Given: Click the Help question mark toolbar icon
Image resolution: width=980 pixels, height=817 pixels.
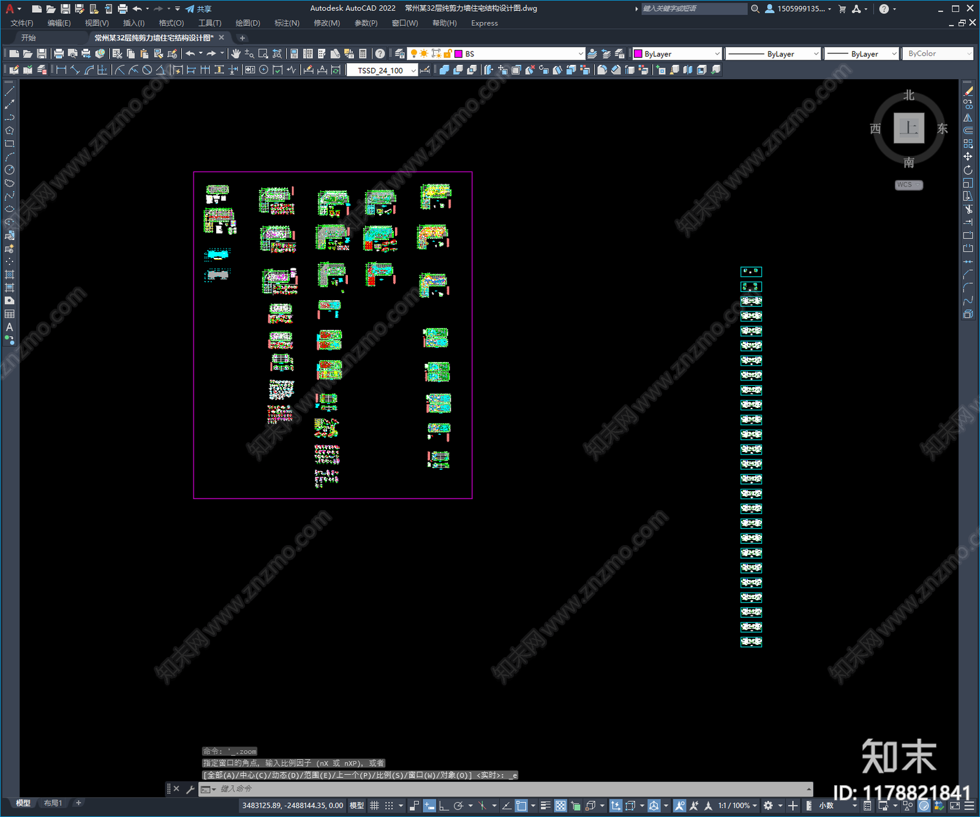Looking at the screenshot, I should tap(380, 54).
